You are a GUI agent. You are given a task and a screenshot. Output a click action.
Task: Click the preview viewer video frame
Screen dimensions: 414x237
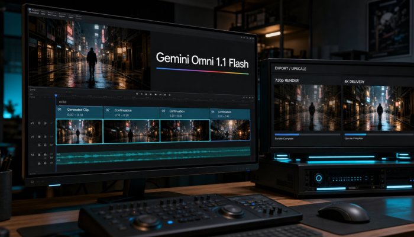click(x=89, y=55)
